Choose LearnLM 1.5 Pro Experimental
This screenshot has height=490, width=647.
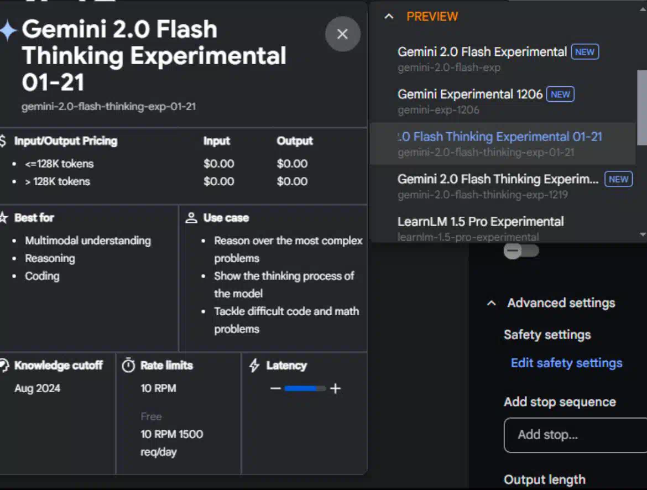coord(480,222)
